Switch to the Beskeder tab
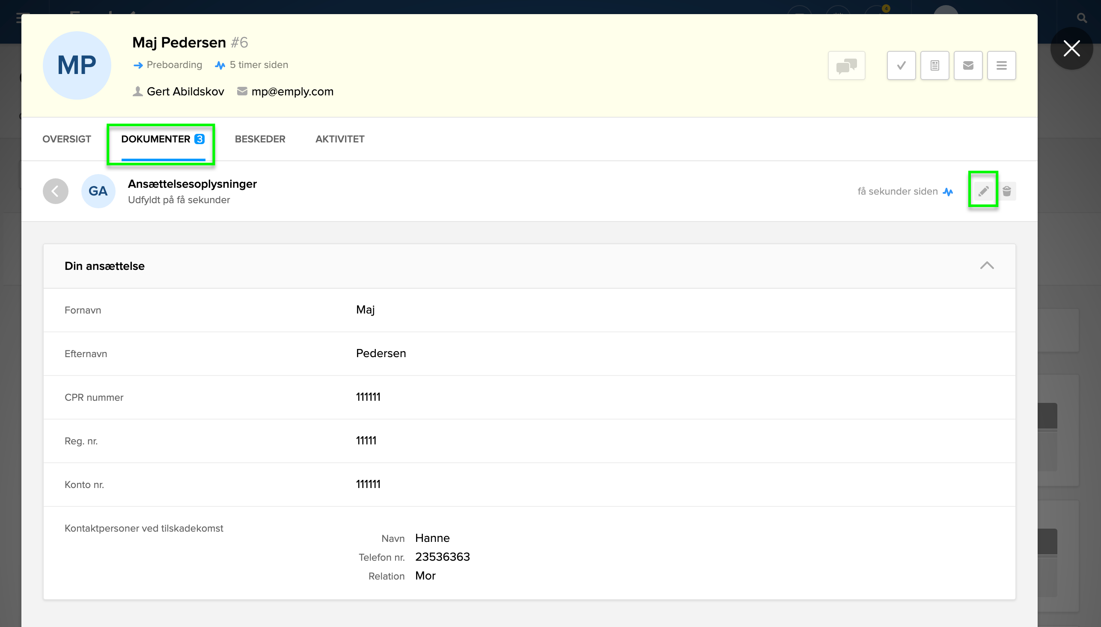The width and height of the screenshot is (1101, 627). pos(260,139)
